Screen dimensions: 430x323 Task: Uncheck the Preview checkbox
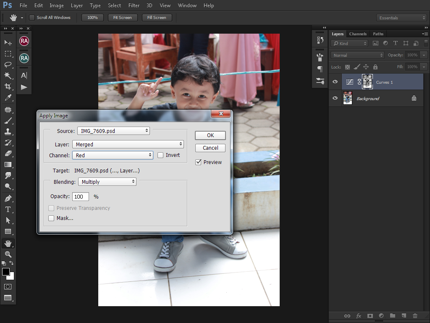(198, 162)
